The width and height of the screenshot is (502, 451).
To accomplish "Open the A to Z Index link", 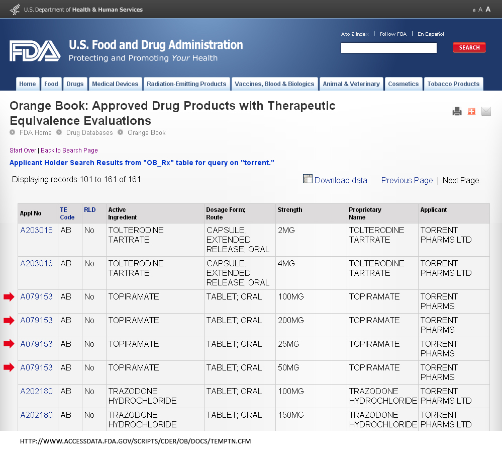I will pos(355,34).
